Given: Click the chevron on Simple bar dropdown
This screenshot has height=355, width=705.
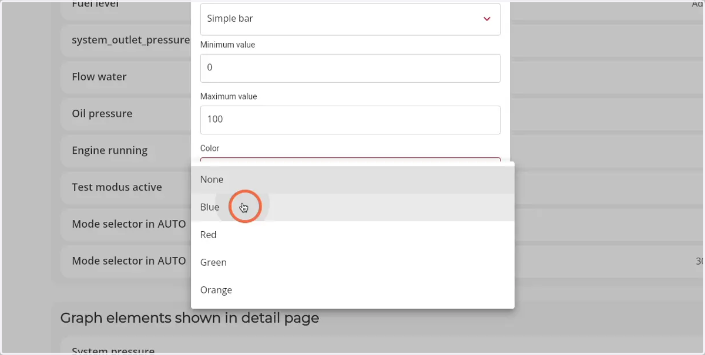Looking at the screenshot, I should [x=486, y=19].
